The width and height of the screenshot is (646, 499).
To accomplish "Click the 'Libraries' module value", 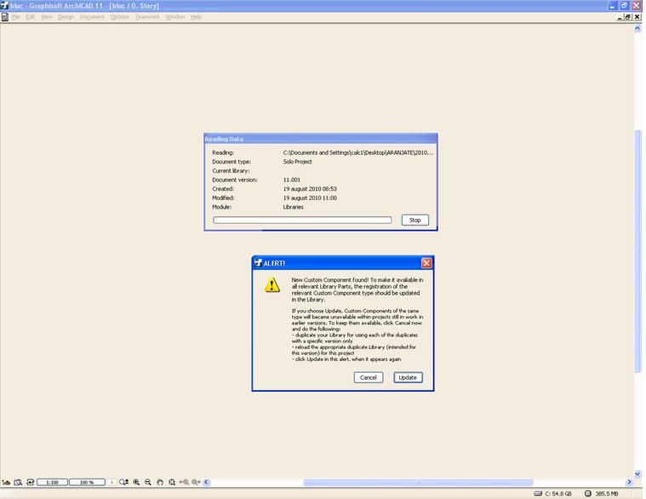I will click(x=294, y=207).
